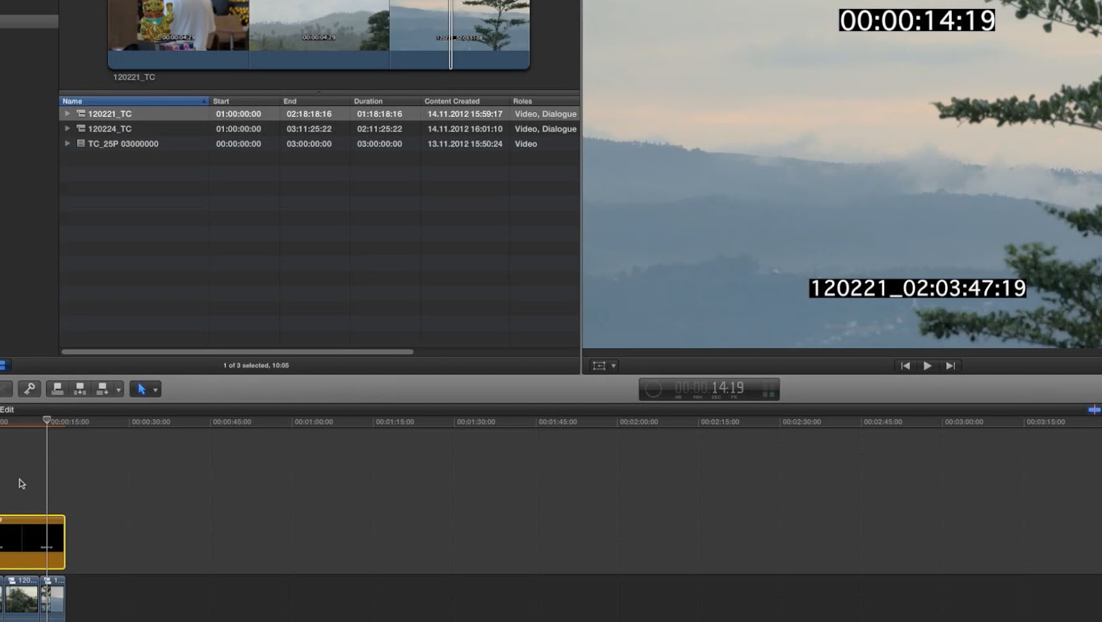Open the edit options dropdown arrow
This screenshot has width=1102, height=622.
coord(118,389)
